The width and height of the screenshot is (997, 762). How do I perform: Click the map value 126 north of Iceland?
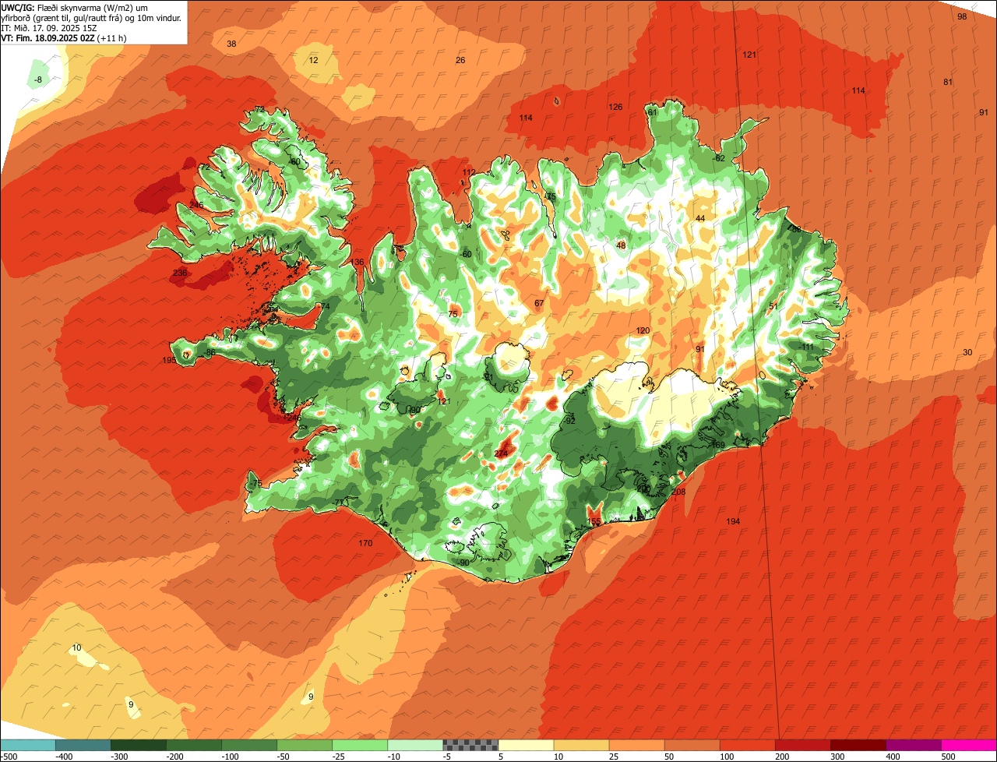(x=615, y=107)
